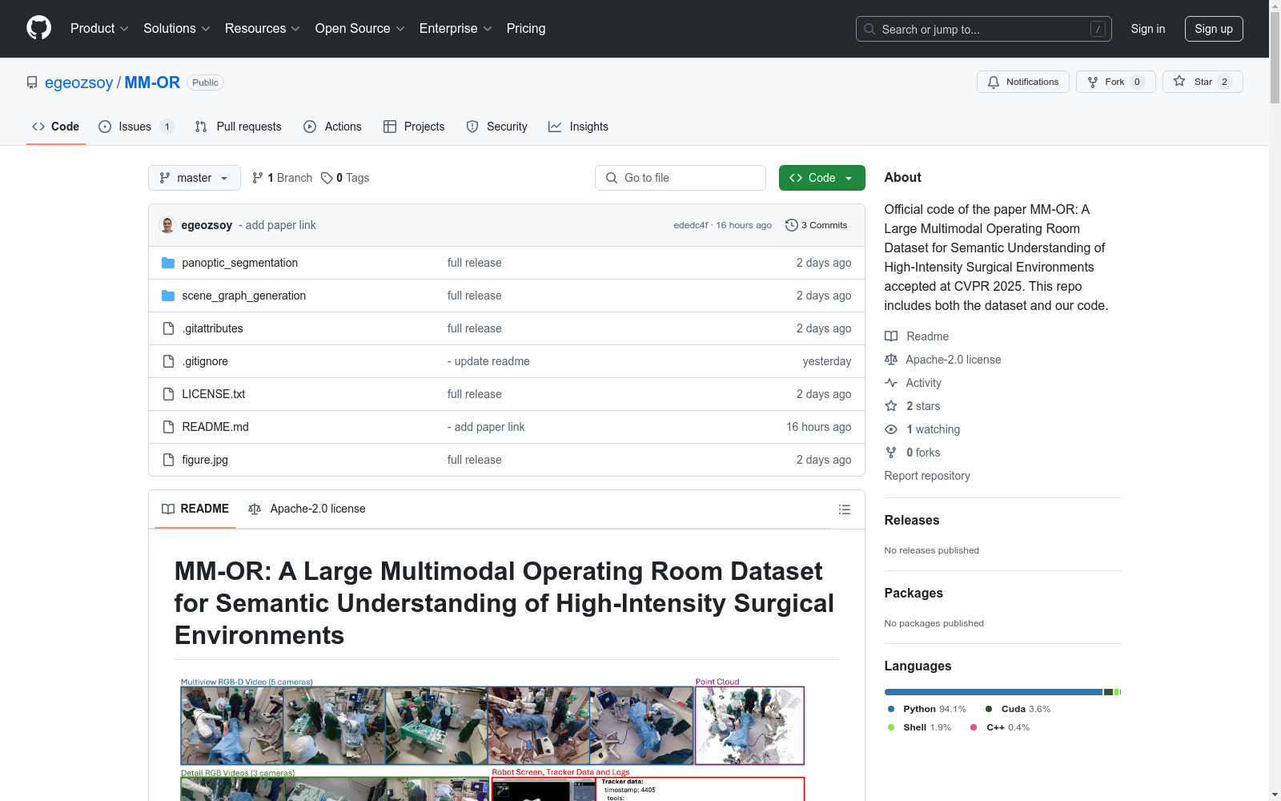
Task: Click the LICENSE.txt file icon
Action: (168, 394)
